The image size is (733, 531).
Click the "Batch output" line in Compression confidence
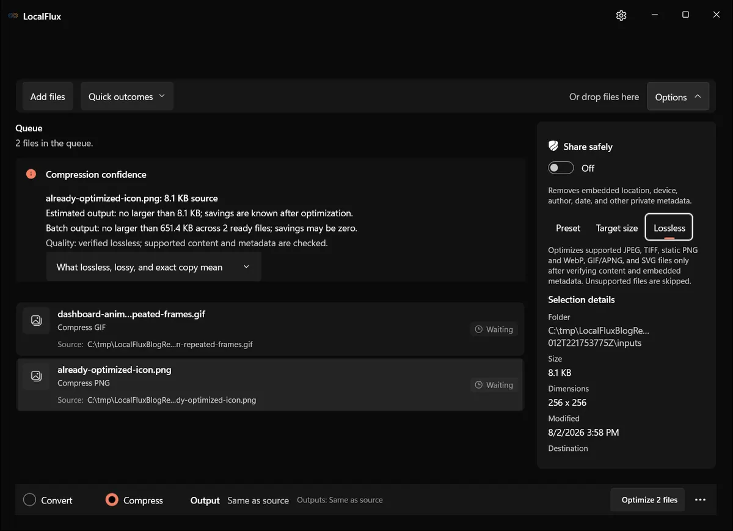click(202, 228)
